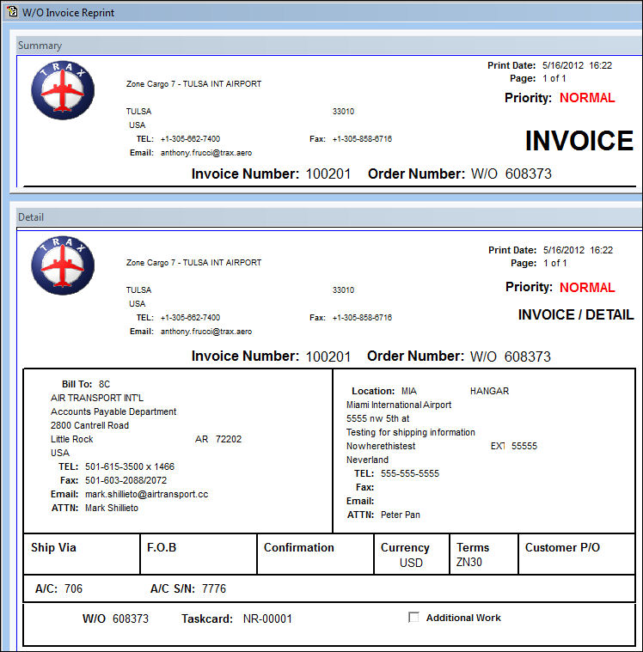Click Terms value ZN30
The width and height of the screenshot is (643, 652).
click(468, 562)
